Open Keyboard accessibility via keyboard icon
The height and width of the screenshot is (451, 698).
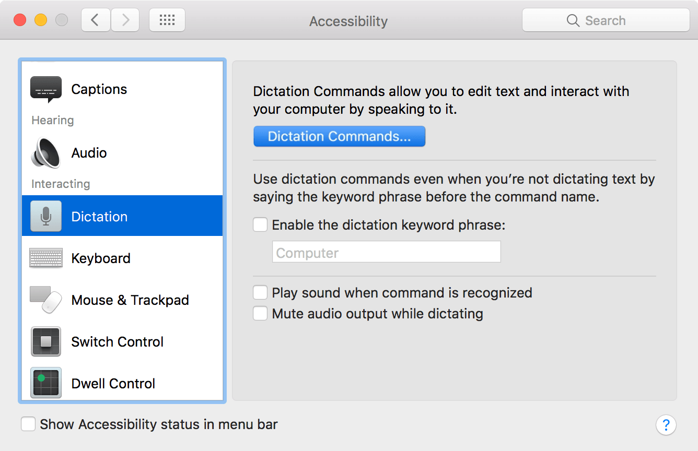tap(46, 258)
